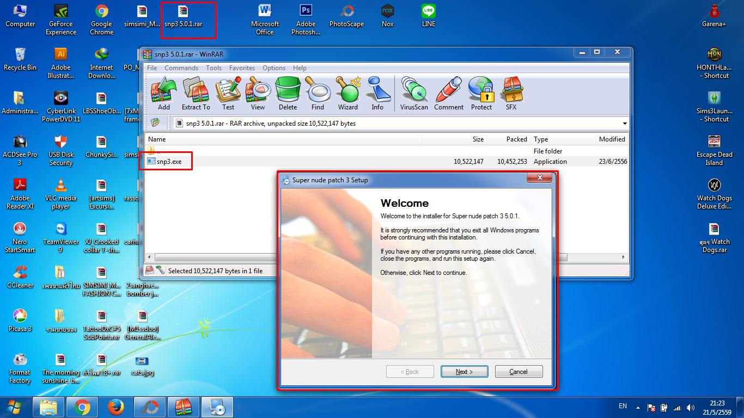744x418 pixels.
Task: Select the Format Factory desktop icon
Action: click(x=20, y=368)
